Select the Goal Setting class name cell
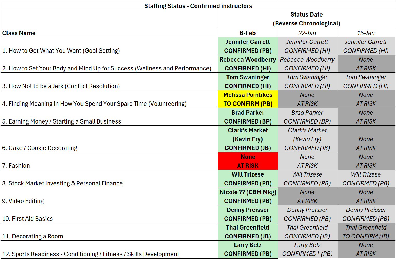 109,46
